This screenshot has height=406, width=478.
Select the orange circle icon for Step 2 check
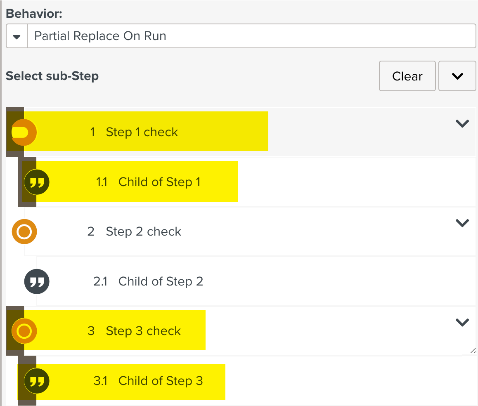[24, 231]
